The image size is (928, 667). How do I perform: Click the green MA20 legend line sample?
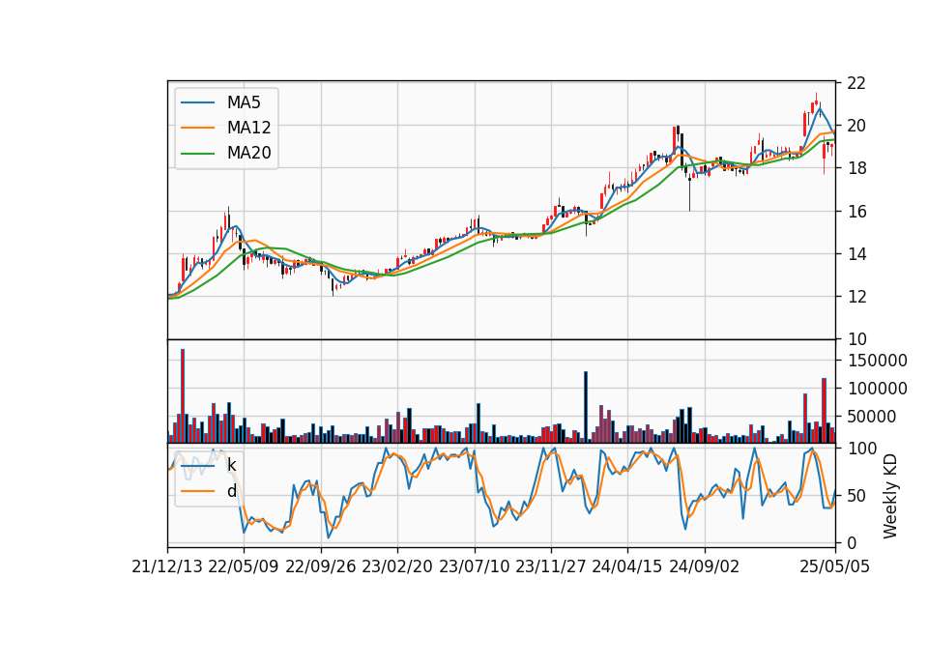pyautogui.click(x=197, y=154)
